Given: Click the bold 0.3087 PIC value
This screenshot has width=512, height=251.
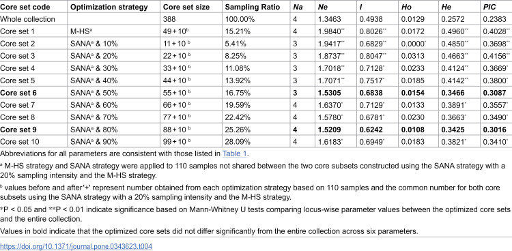Looking at the screenshot, I should (494, 93).
